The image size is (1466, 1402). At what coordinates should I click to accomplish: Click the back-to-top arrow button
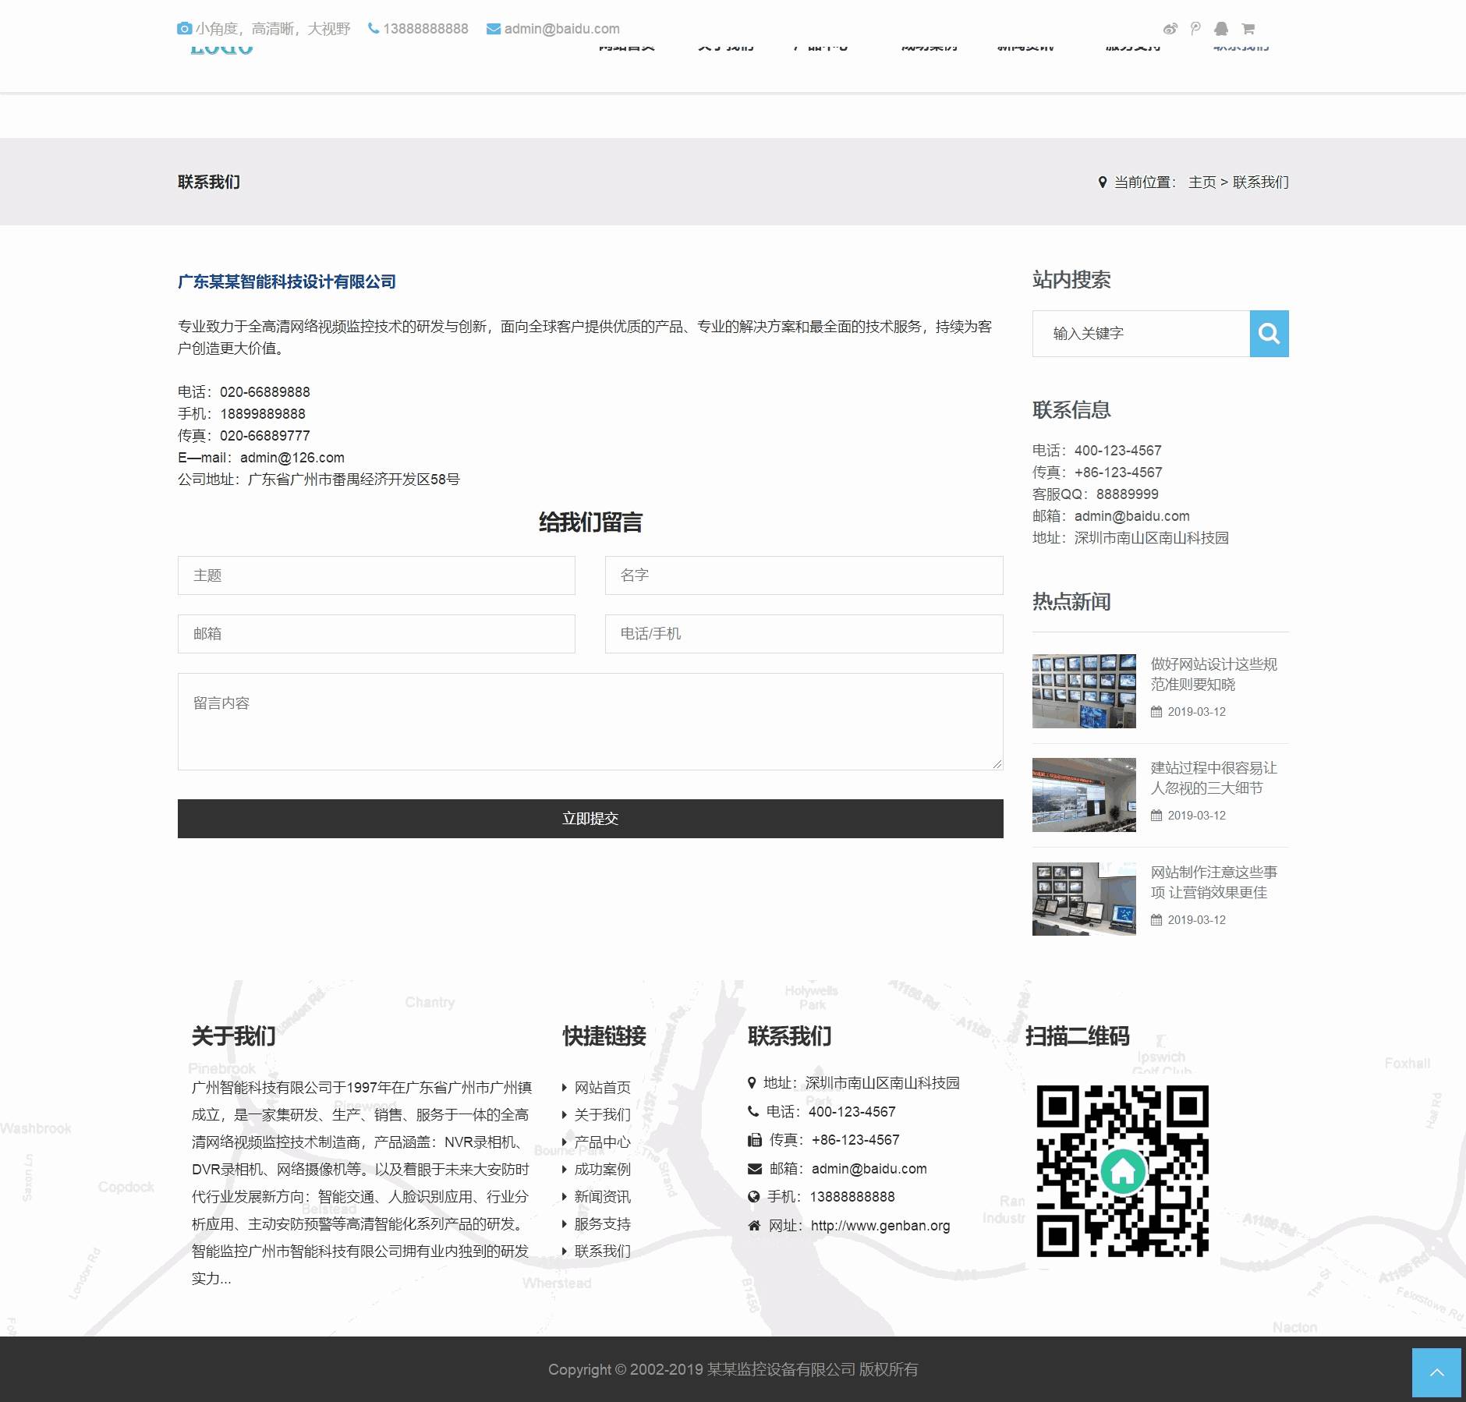(x=1436, y=1372)
